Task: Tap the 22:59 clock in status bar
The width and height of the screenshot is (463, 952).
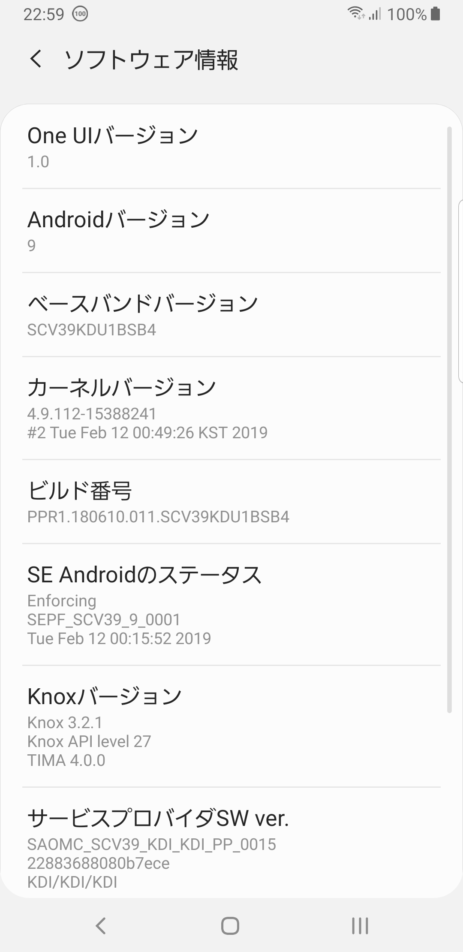Action: (43, 14)
